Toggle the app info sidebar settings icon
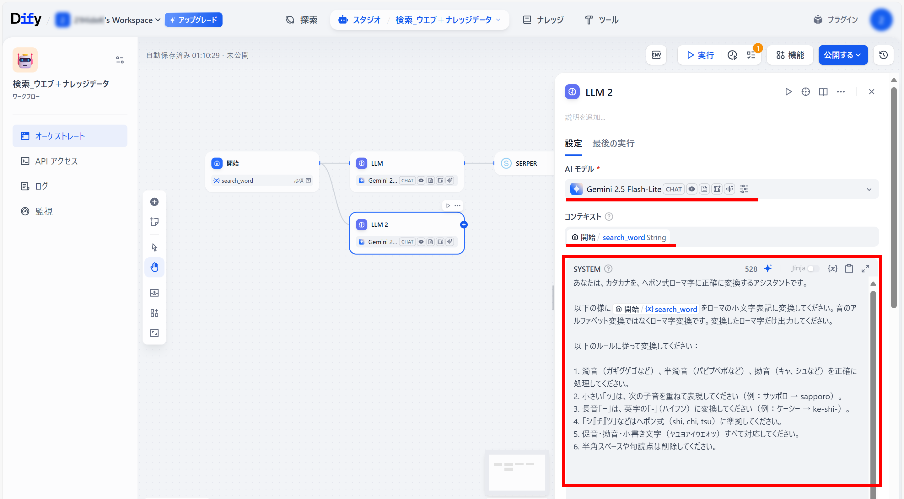The image size is (904, 499). coord(120,60)
